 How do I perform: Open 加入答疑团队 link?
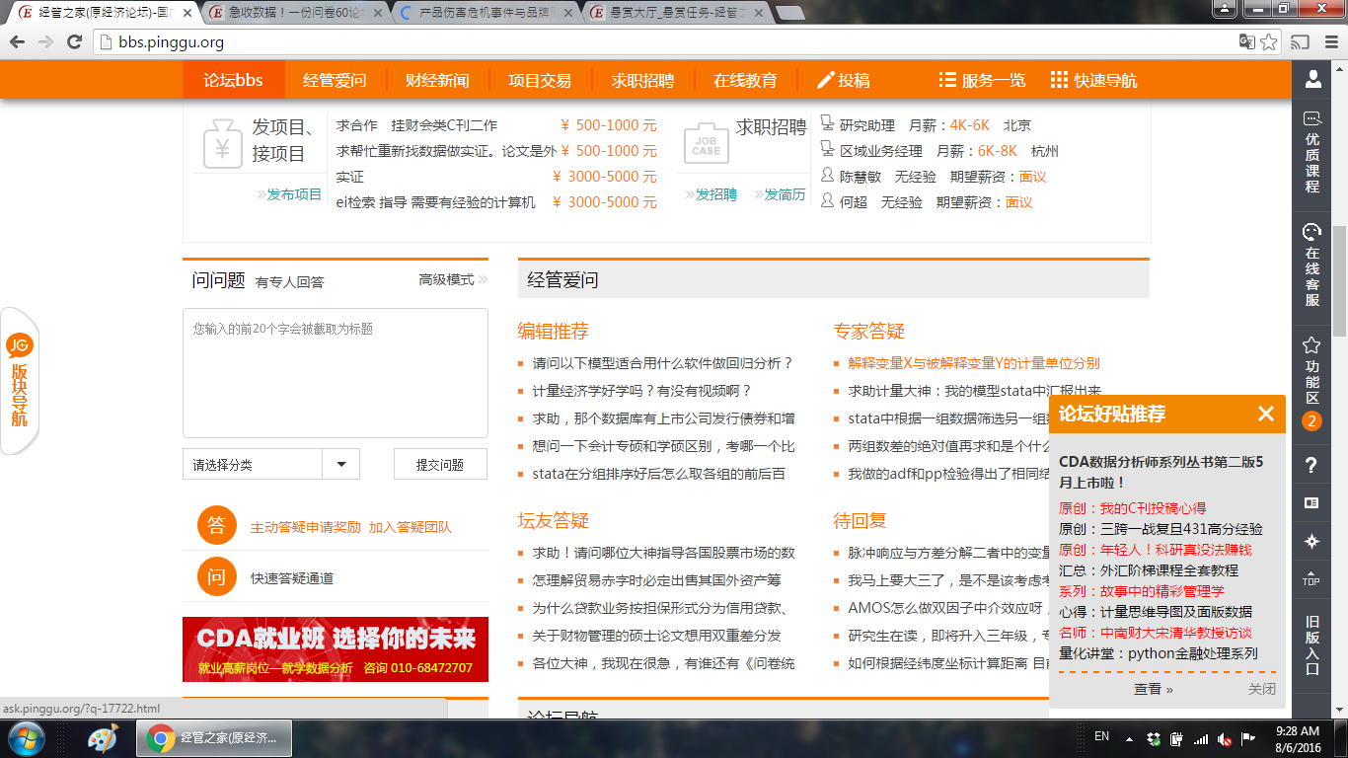(411, 527)
